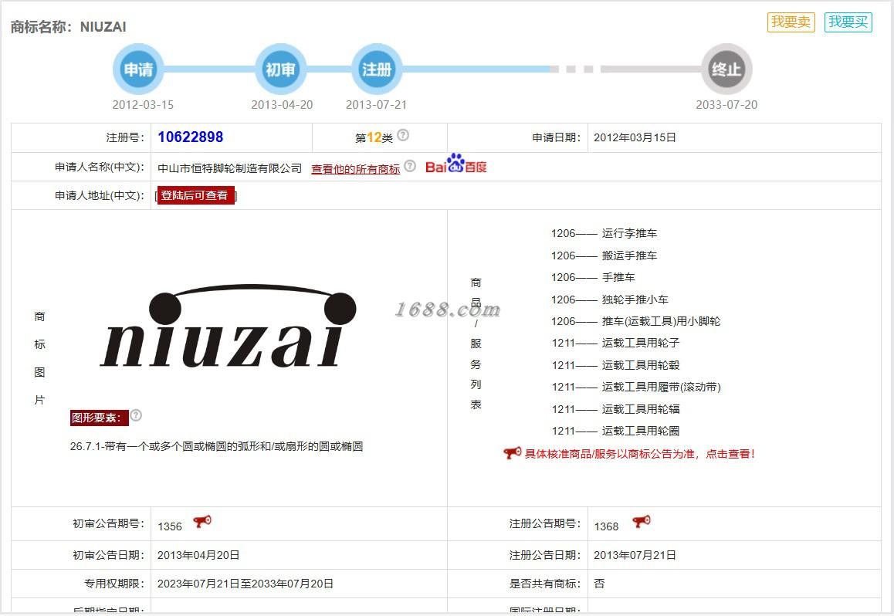Screen dimensions: 894x616
Task: Open the niuzai trademark image
Action: (228, 327)
